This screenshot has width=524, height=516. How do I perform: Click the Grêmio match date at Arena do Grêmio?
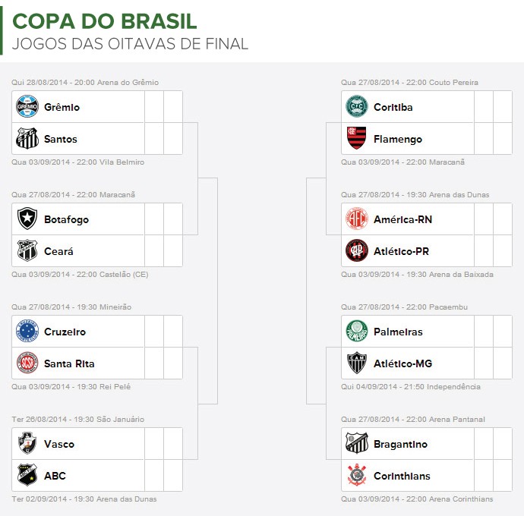85,82
